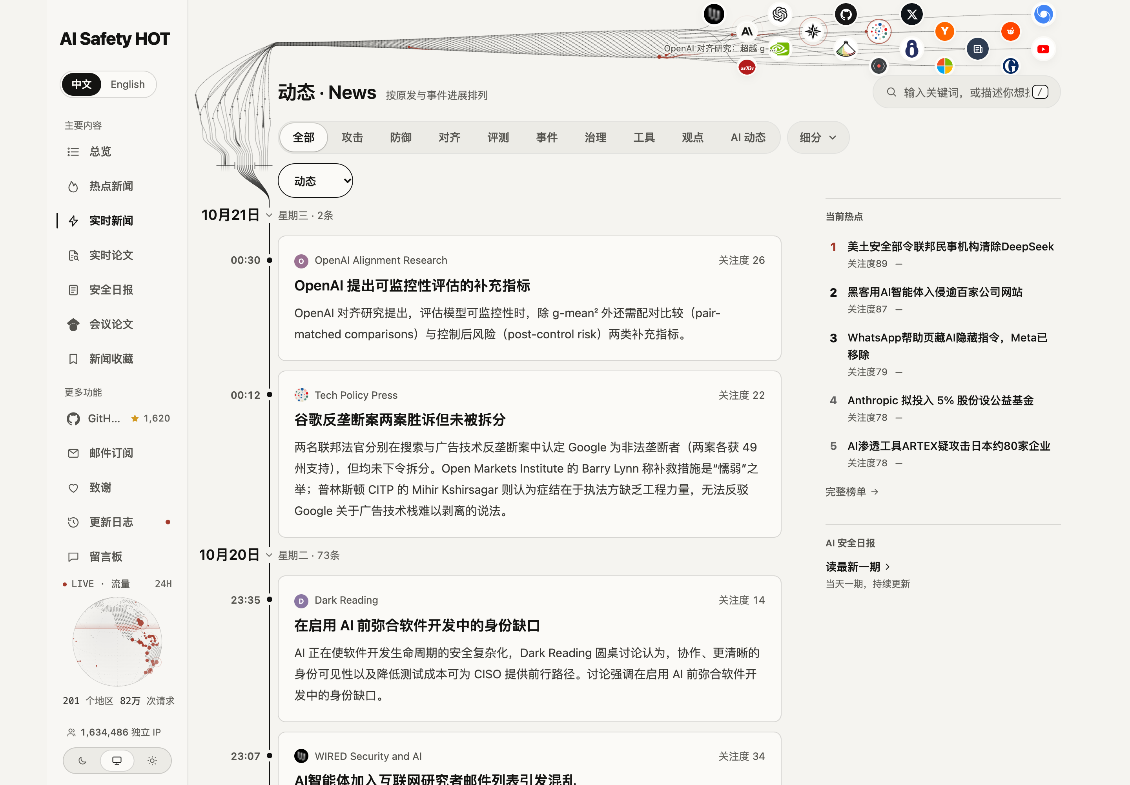Open the 动态 select dropdown

point(315,181)
